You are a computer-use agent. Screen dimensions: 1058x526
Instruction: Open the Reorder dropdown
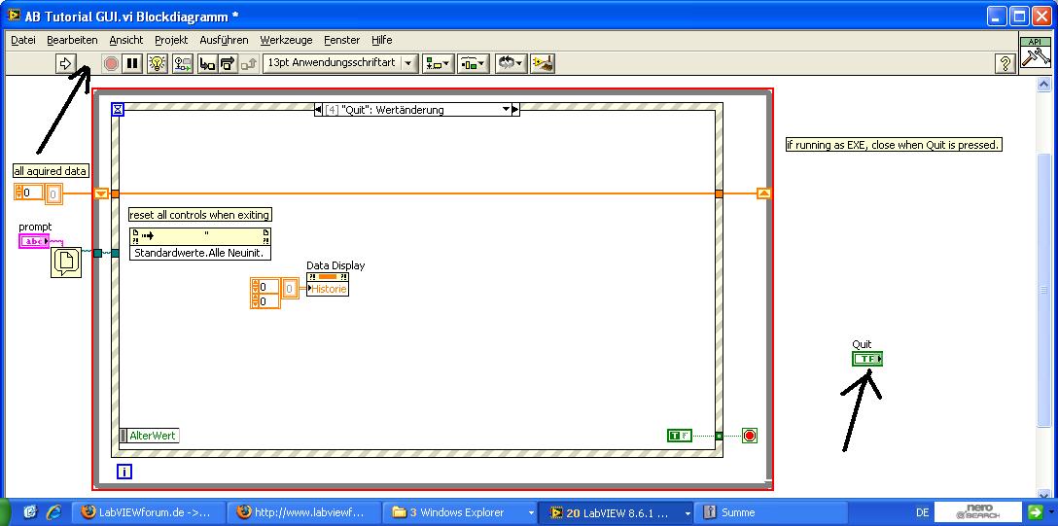[x=511, y=63]
